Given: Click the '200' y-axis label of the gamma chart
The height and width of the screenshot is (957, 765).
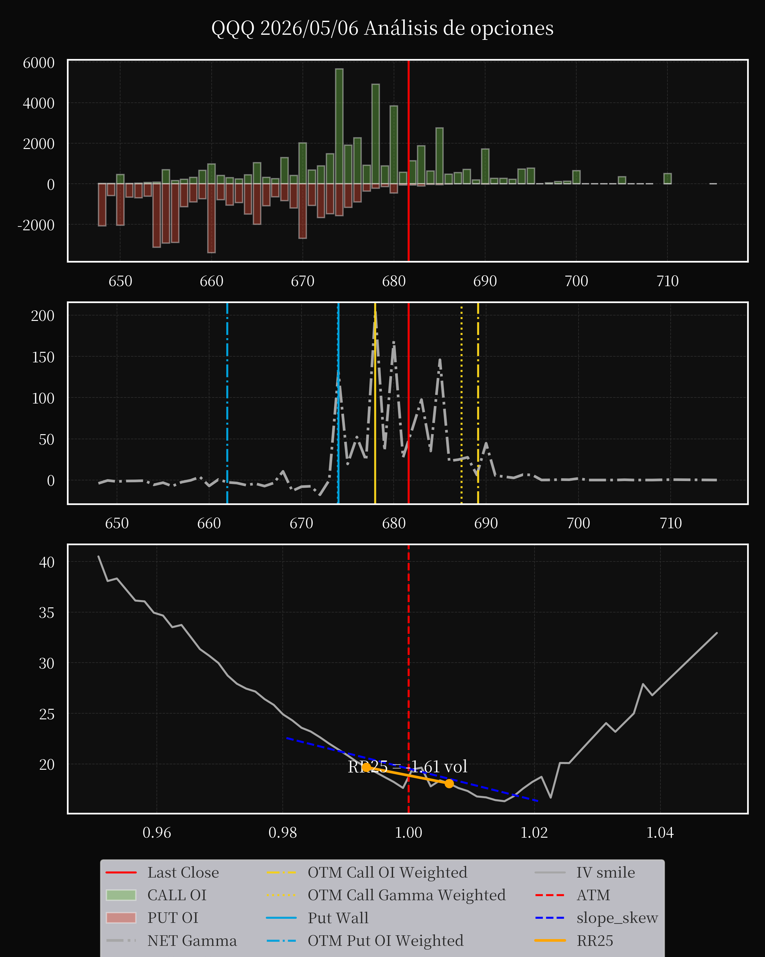Looking at the screenshot, I should 43,315.
